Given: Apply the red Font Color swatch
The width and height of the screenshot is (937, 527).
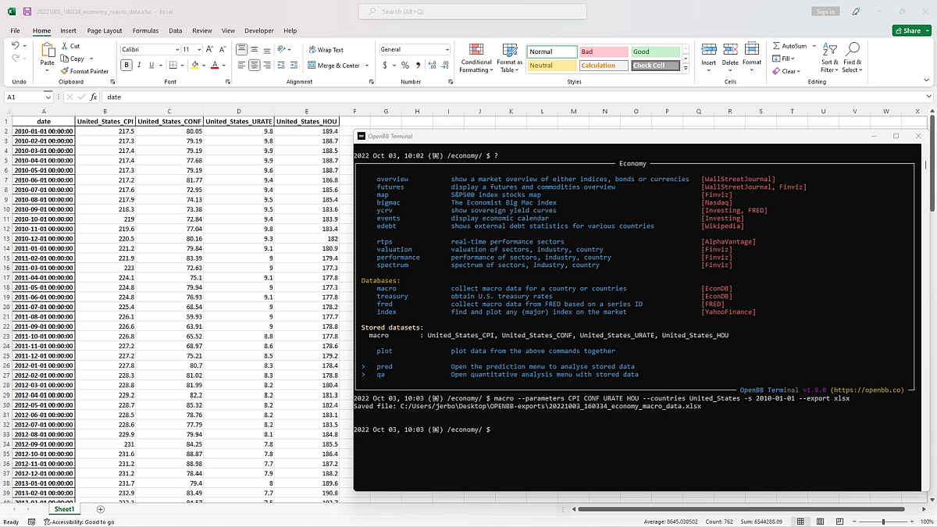Looking at the screenshot, I should 214,66.
